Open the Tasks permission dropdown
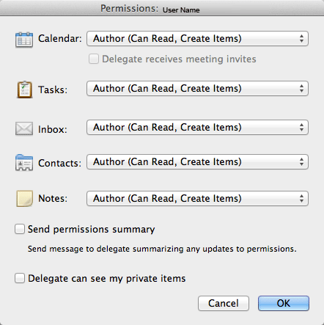 pos(197,88)
